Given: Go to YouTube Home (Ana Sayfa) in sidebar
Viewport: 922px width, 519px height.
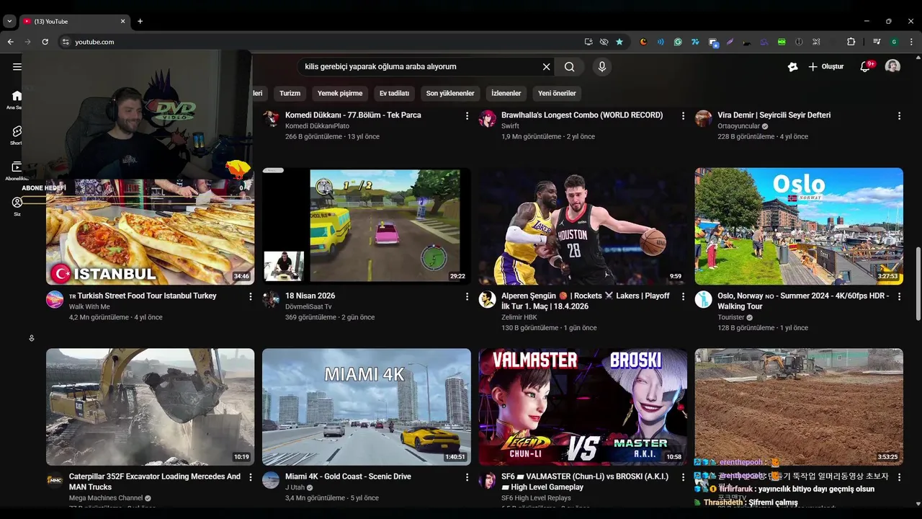Looking at the screenshot, I should click(x=17, y=99).
